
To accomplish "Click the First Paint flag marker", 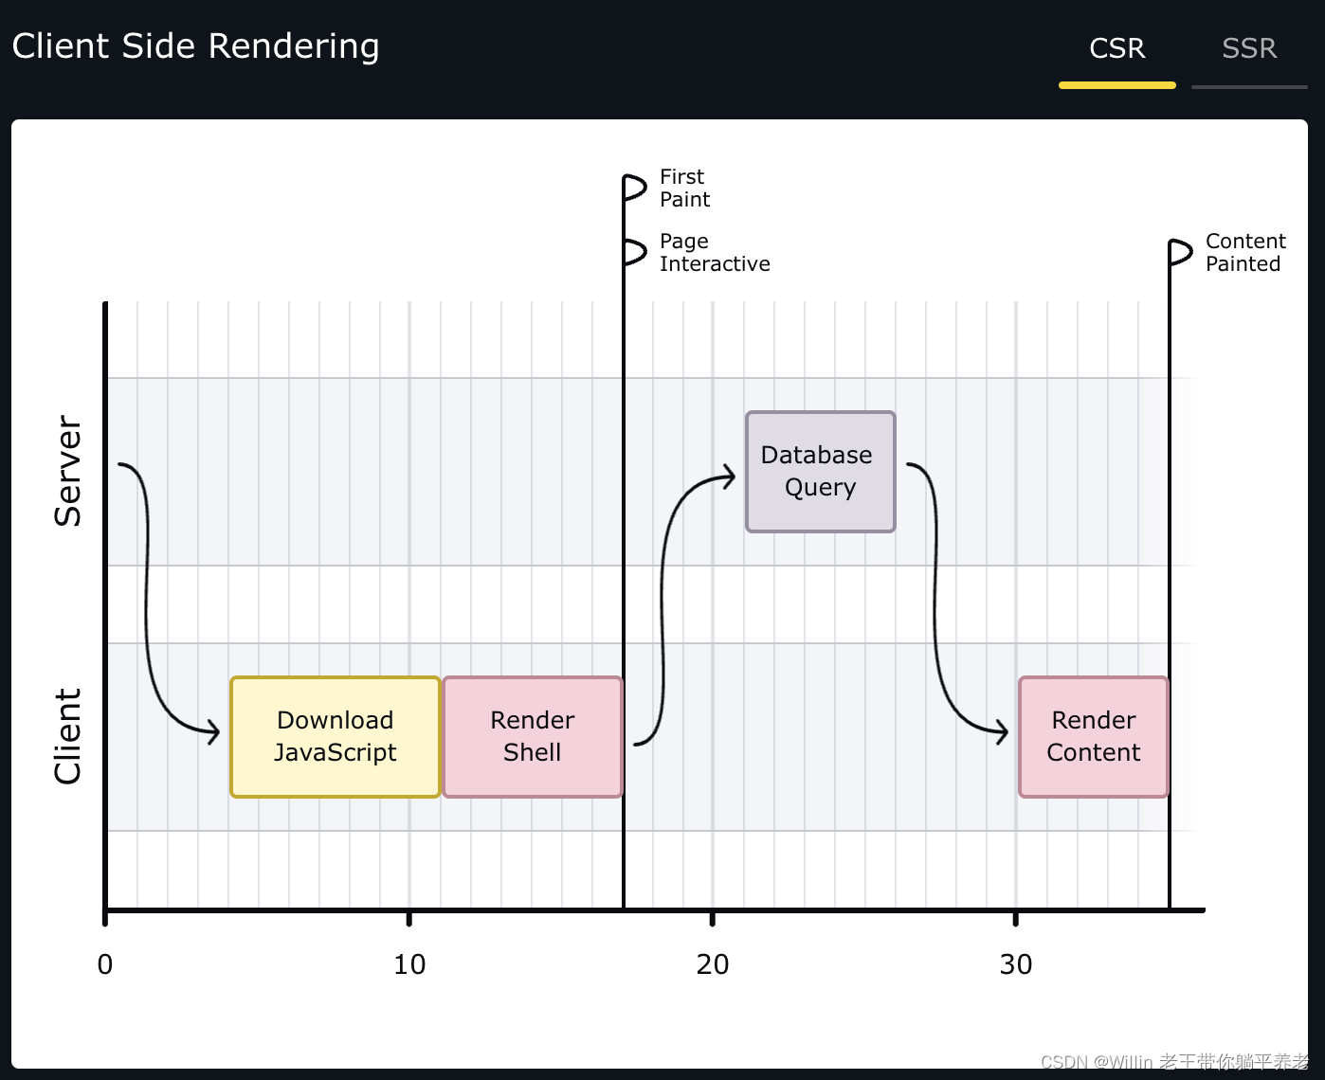I will point(635,188).
